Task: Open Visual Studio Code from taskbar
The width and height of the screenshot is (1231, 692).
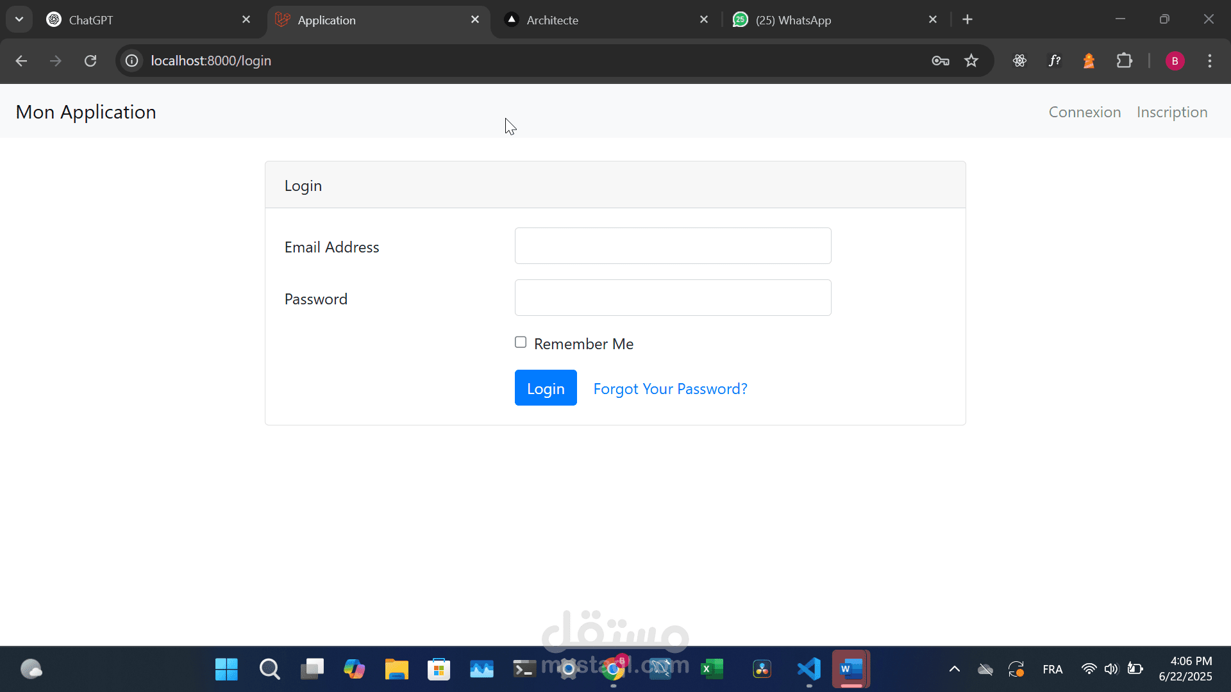Action: [808, 669]
